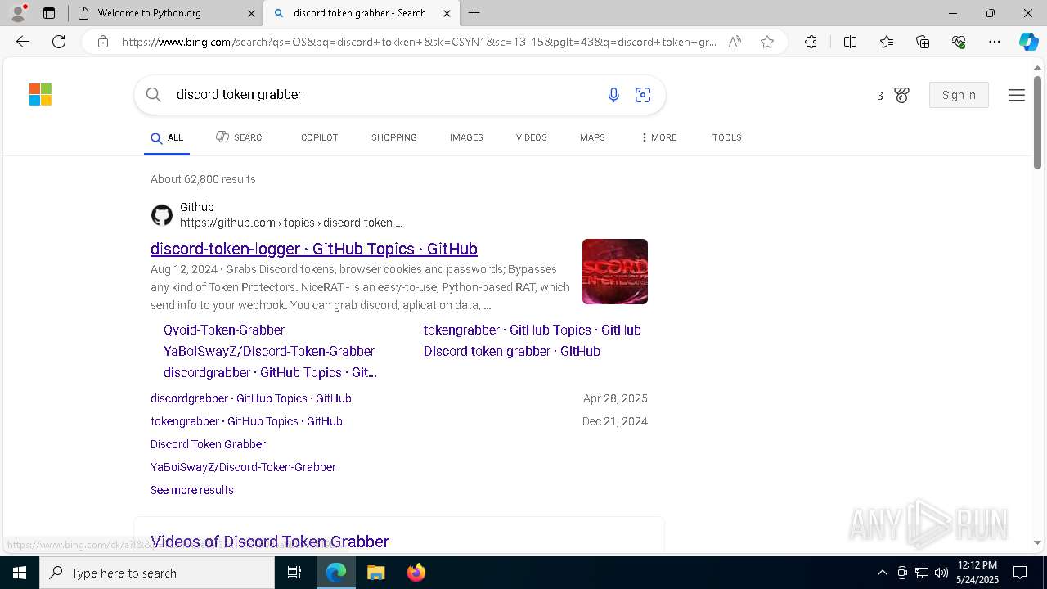This screenshot has height=589, width=1047.
Task: View site information padlock icon
Action: pyautogui.click(x=103, y=42)
